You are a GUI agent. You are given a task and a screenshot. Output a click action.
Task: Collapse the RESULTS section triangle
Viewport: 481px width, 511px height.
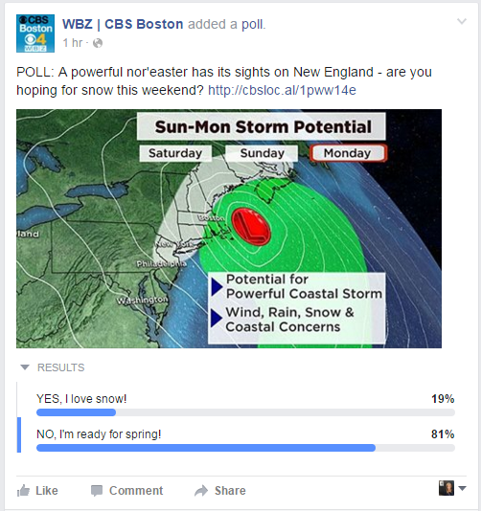coord(25,367)
